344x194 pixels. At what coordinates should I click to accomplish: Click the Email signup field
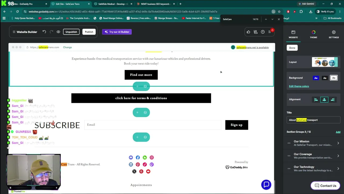(153, 125)
